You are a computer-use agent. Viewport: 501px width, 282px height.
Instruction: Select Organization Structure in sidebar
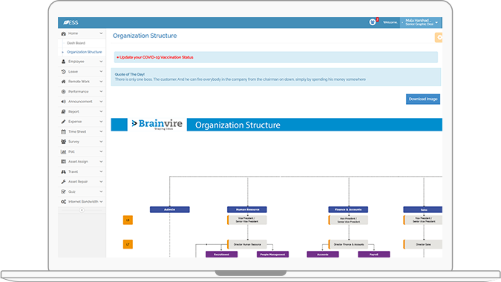(x=85, y=52)
